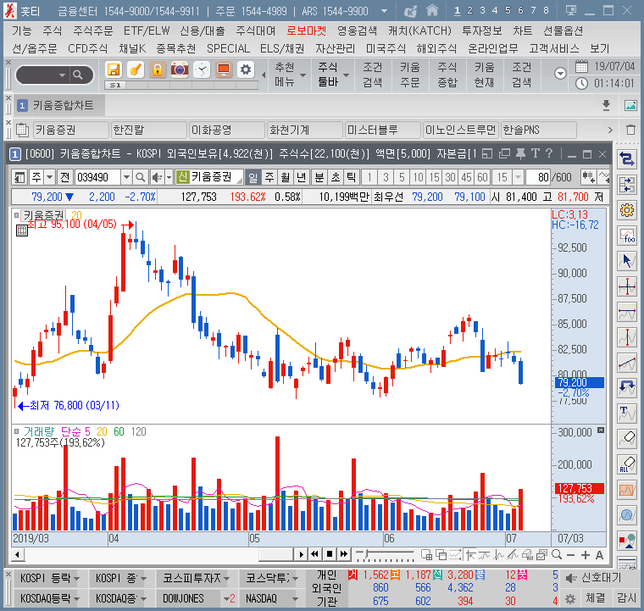Open the 주식주문 menu
644x611 pixels.
pyautogui.click(x=93, y=31)
